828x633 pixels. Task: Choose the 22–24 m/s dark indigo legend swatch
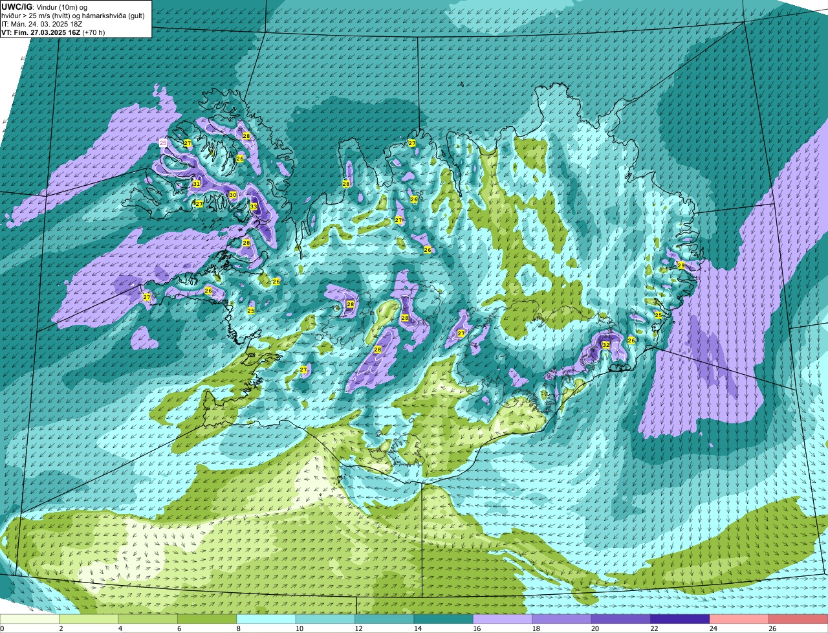pos(681,619)
